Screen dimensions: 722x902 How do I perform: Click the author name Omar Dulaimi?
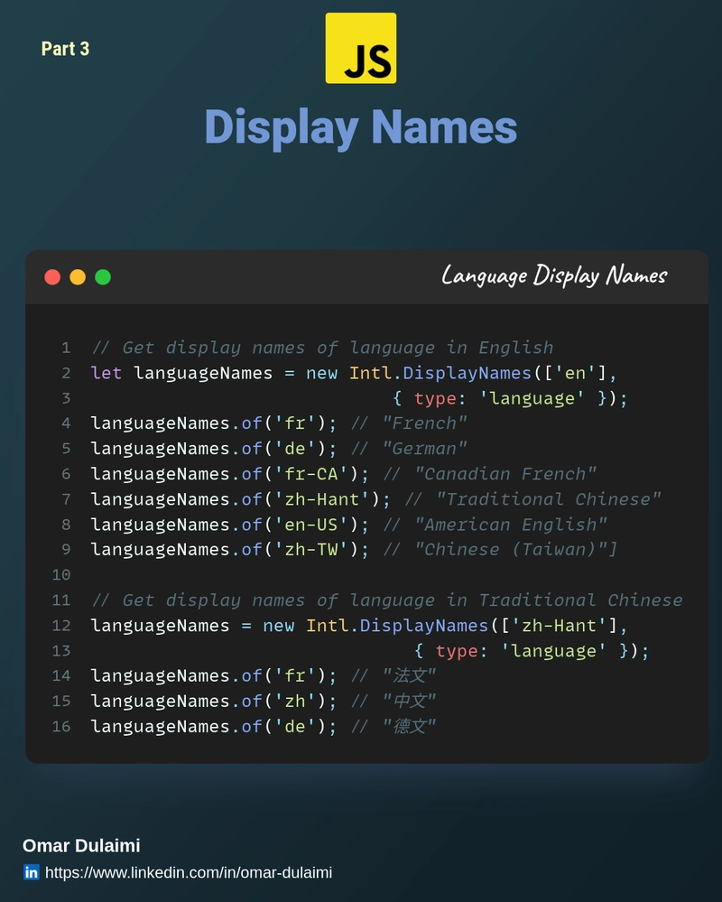click(x=81, y=846)
